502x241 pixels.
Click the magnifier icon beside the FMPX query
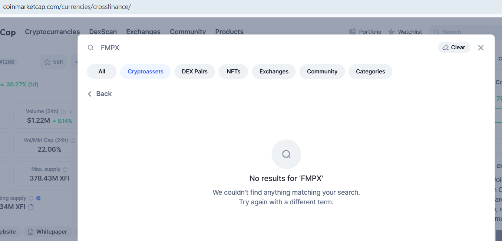point(90,47)
